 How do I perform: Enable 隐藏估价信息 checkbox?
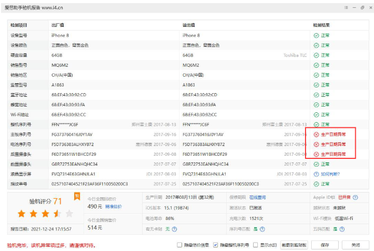(179, 245)
